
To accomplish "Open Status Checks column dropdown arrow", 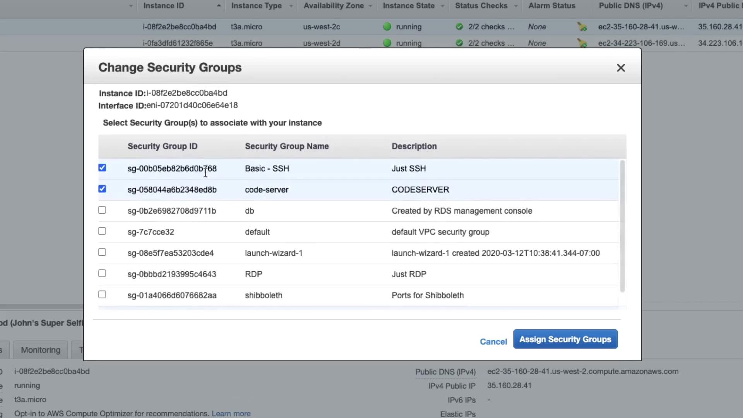I will coord(516,6).
